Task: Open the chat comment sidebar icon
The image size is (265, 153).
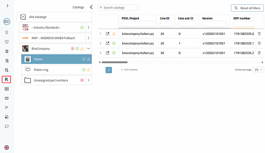Action: point(7,126)
